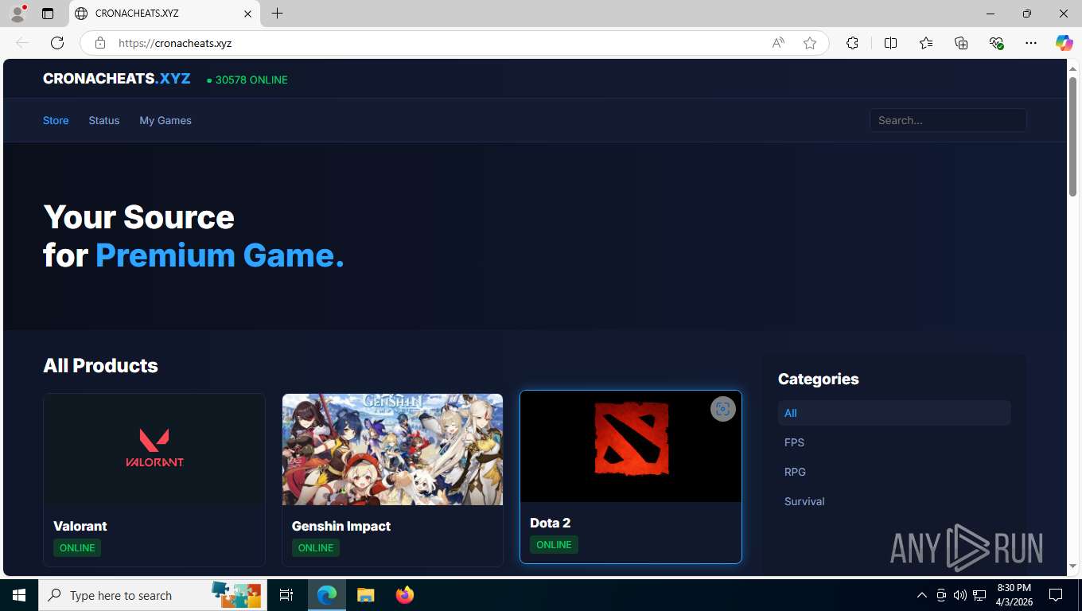
Task: Click the taskbar clock showing 8:30 PM
Action: [x=1014, y=595]
